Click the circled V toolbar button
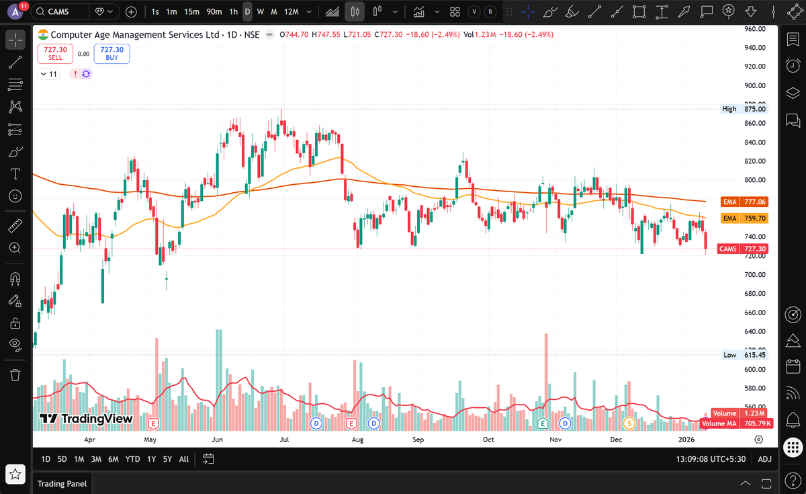The image size is (806, 494). (476, 11)
